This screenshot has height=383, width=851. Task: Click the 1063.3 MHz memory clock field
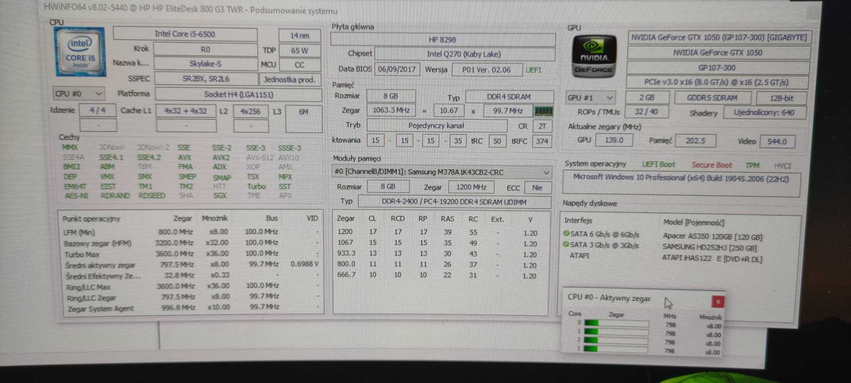click(x=391, y=110)
